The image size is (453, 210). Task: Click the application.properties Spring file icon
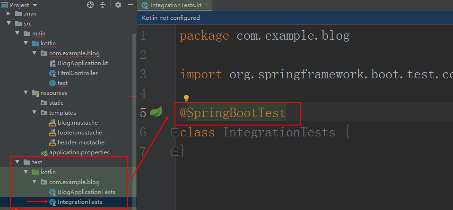point(44,152)
